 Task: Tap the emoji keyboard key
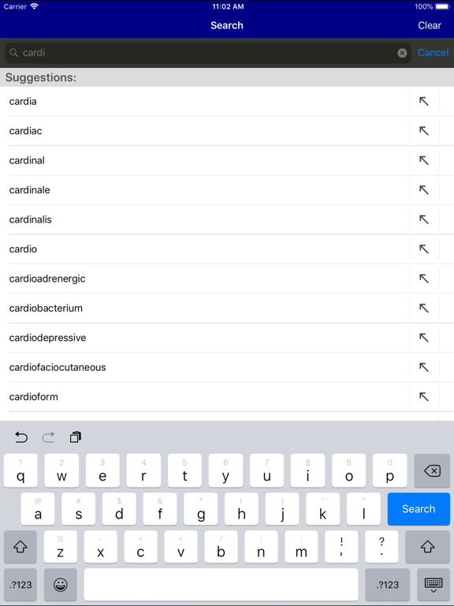pyautogui.click(x=60, y=585)
